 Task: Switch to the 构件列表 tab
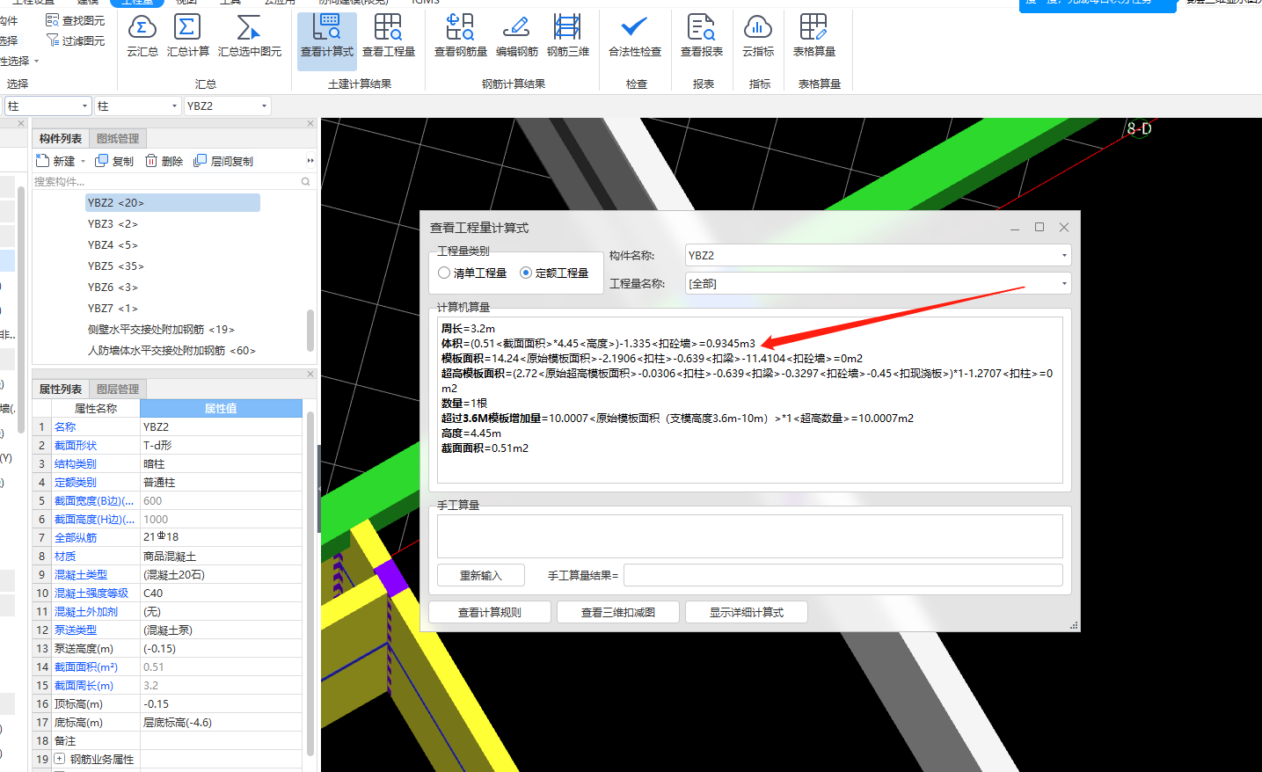click(61, 139)
